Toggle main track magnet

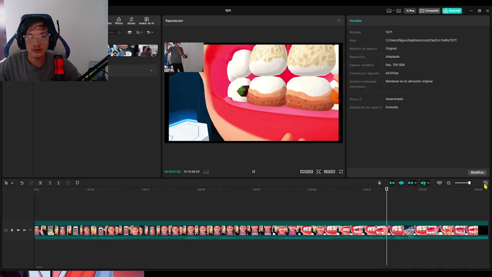click(x=392, y=183)
